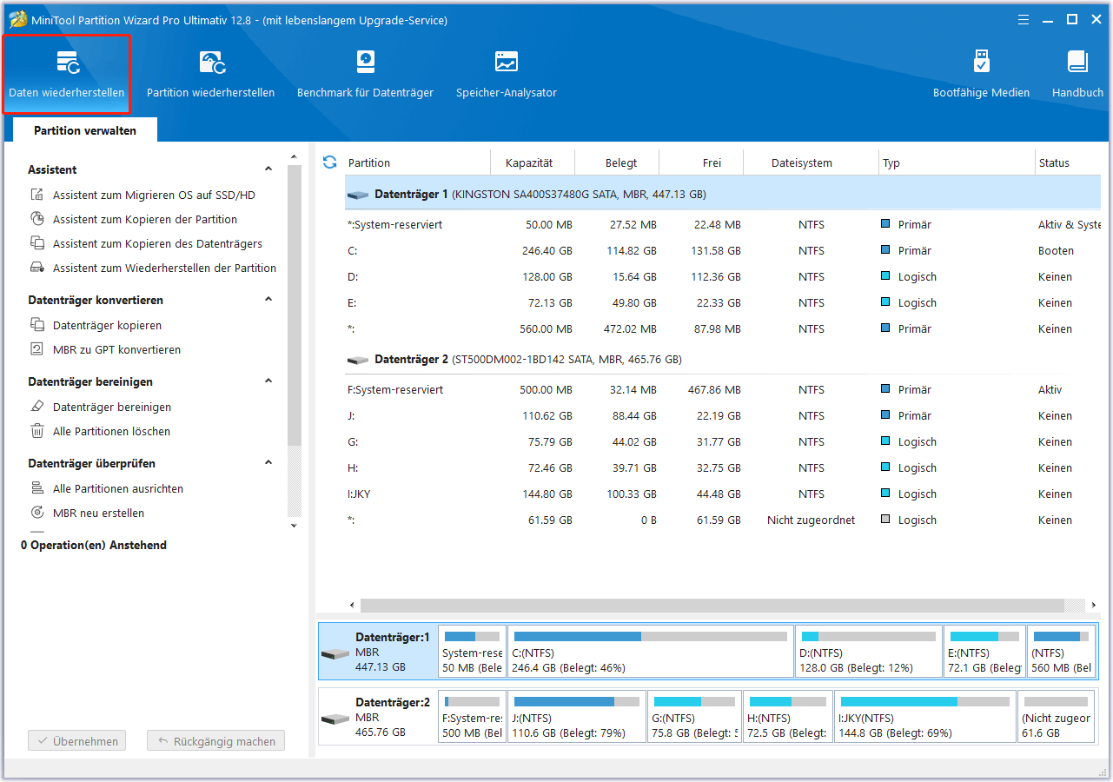Click 0 Operation(en) Anstehend label
The image size is (1113, 782).
[94, 546]
